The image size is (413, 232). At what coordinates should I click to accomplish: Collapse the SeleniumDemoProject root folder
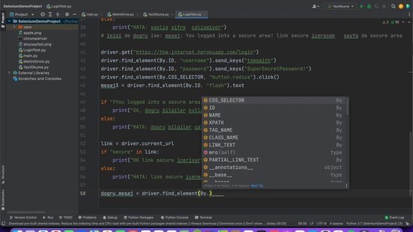[x=9, y=21]
